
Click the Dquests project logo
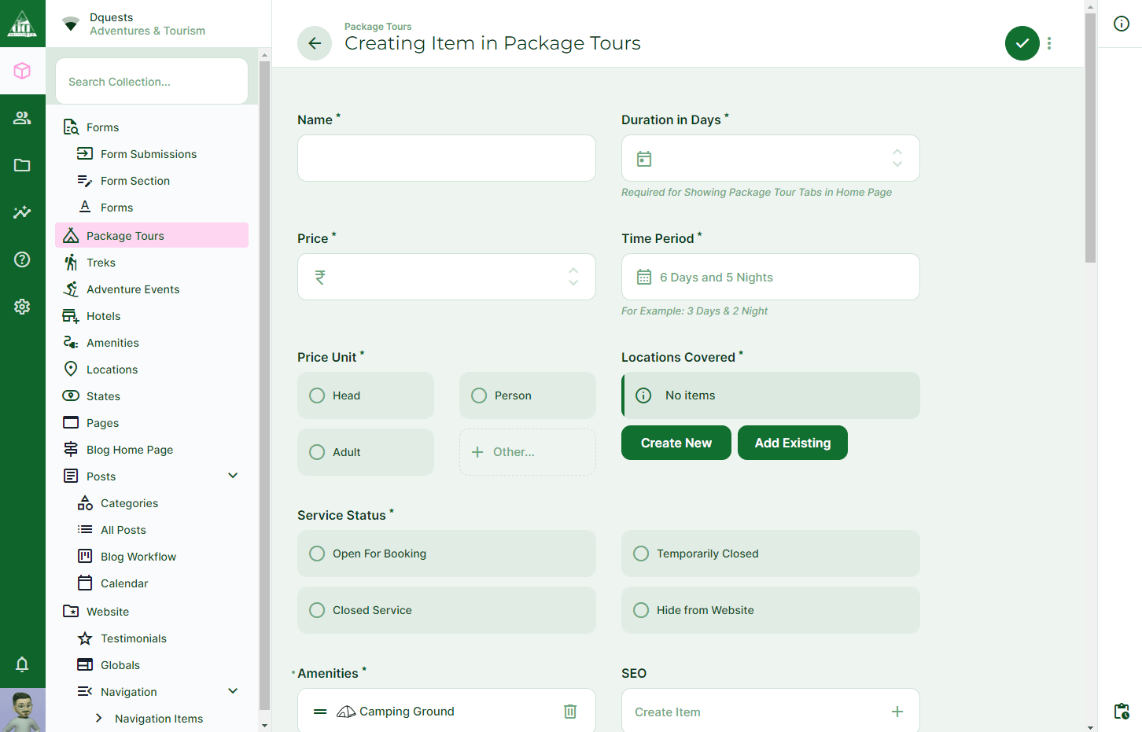(x=22, y=24)
